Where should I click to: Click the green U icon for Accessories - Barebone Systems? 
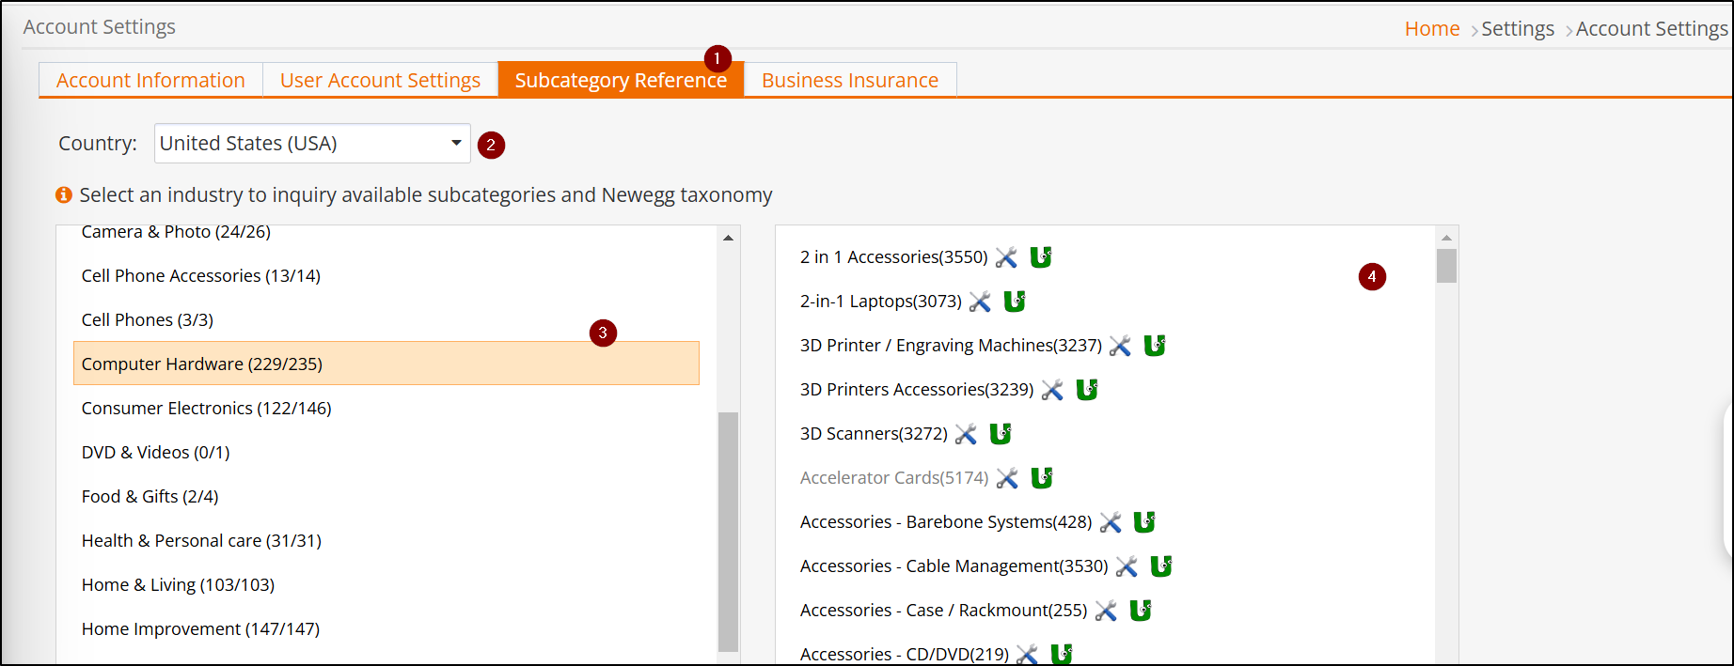(1144, 521)
